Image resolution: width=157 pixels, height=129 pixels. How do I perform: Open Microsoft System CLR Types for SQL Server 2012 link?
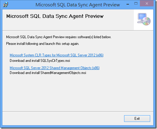point(56,55)
